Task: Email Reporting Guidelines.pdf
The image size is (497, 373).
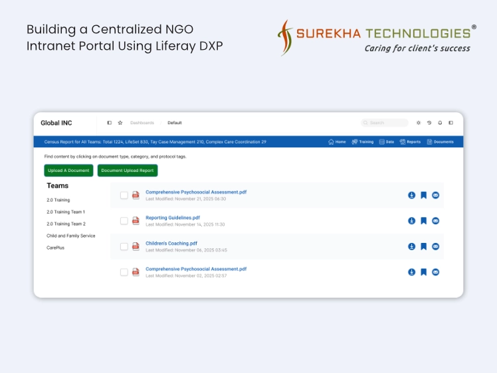Action: coord(435,221)
